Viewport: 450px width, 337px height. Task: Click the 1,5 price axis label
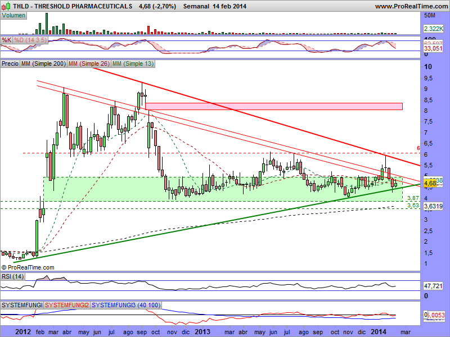(429, 253)
